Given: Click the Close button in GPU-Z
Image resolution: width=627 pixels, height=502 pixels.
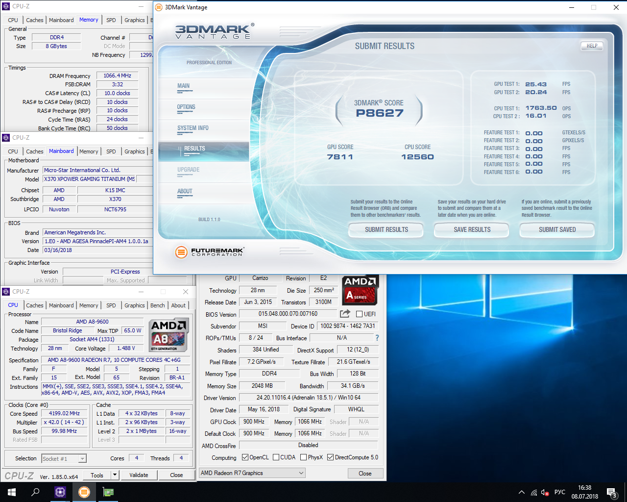Looking at the screenshot, I should point(365,474).
